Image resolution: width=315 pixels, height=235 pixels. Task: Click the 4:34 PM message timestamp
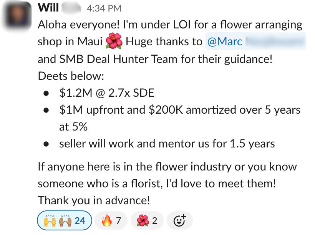coord(104,8)
